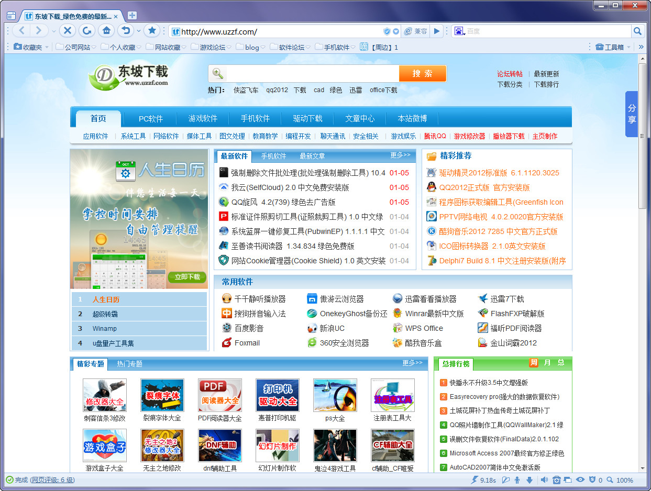Click the URL address field
The image size is (651, 491).
point(281,31)
